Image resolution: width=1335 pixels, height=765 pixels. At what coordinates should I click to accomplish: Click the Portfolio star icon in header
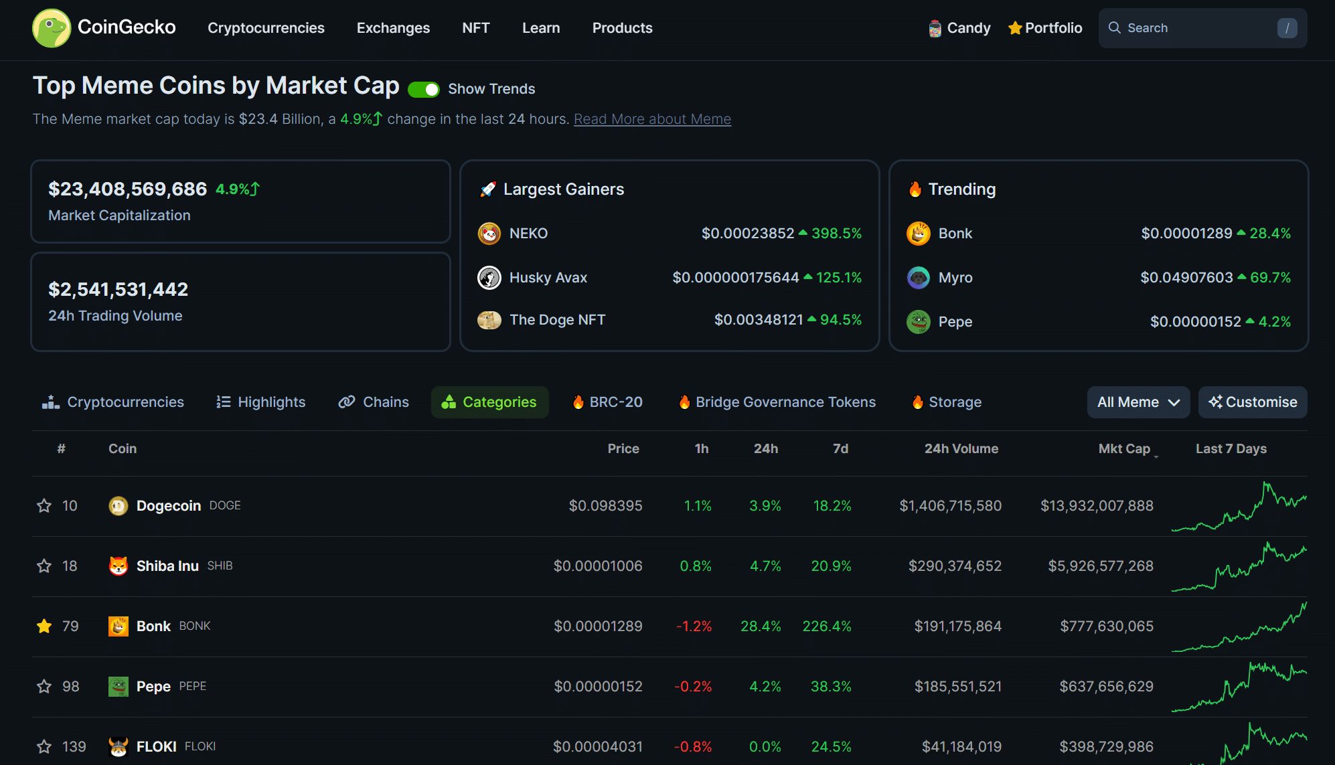(1015, 28)
